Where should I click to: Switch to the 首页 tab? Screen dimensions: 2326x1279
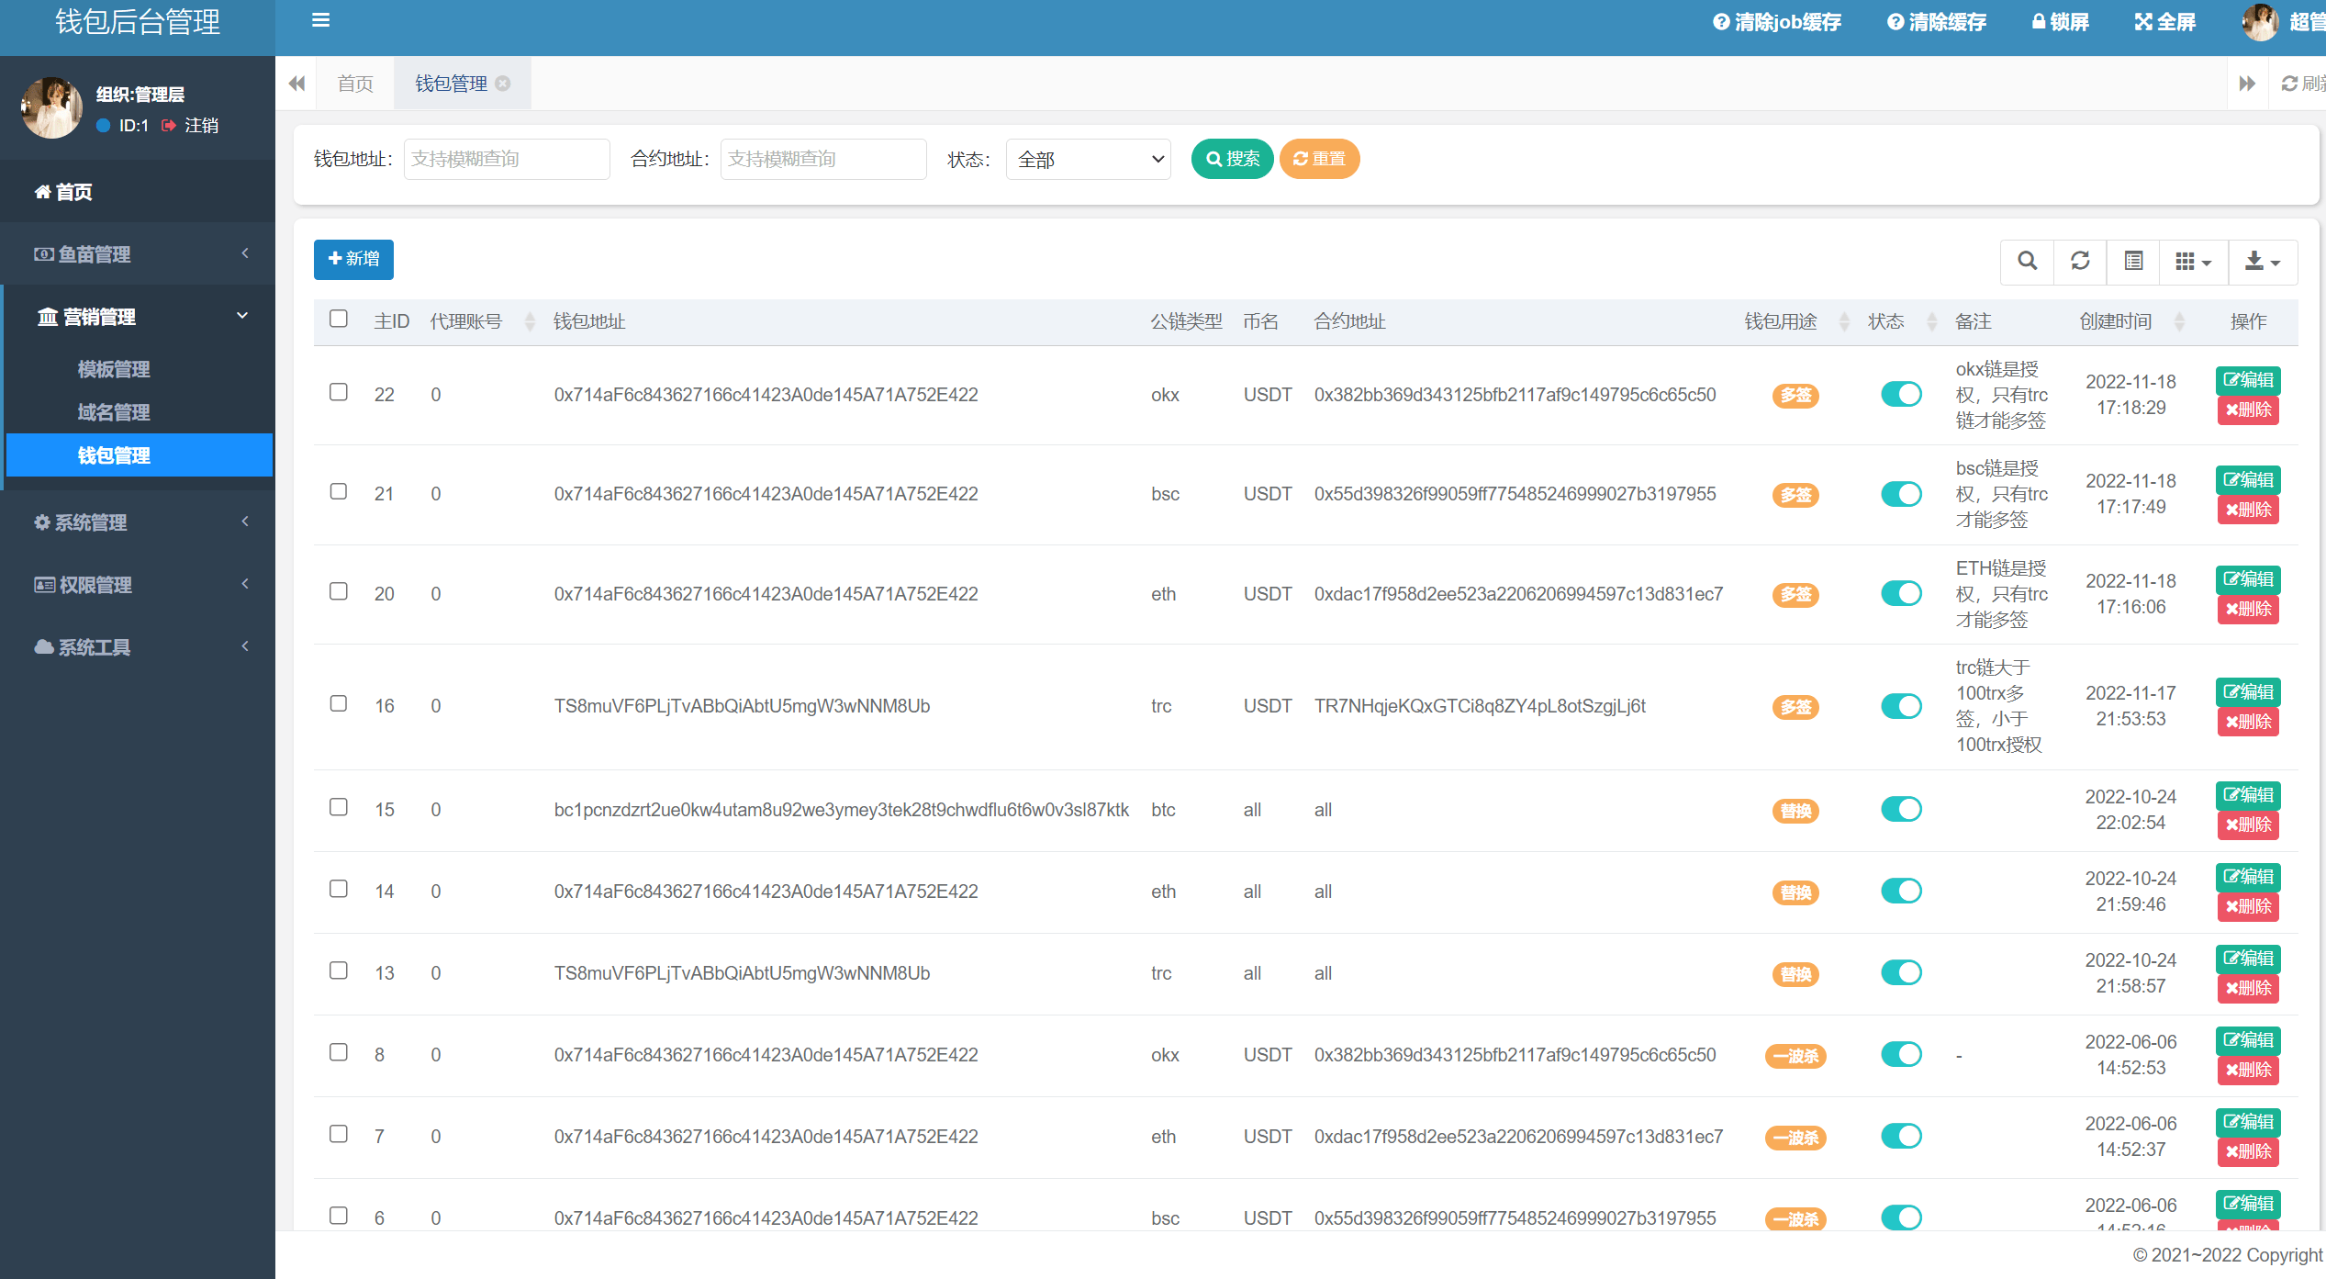(355, 84)
